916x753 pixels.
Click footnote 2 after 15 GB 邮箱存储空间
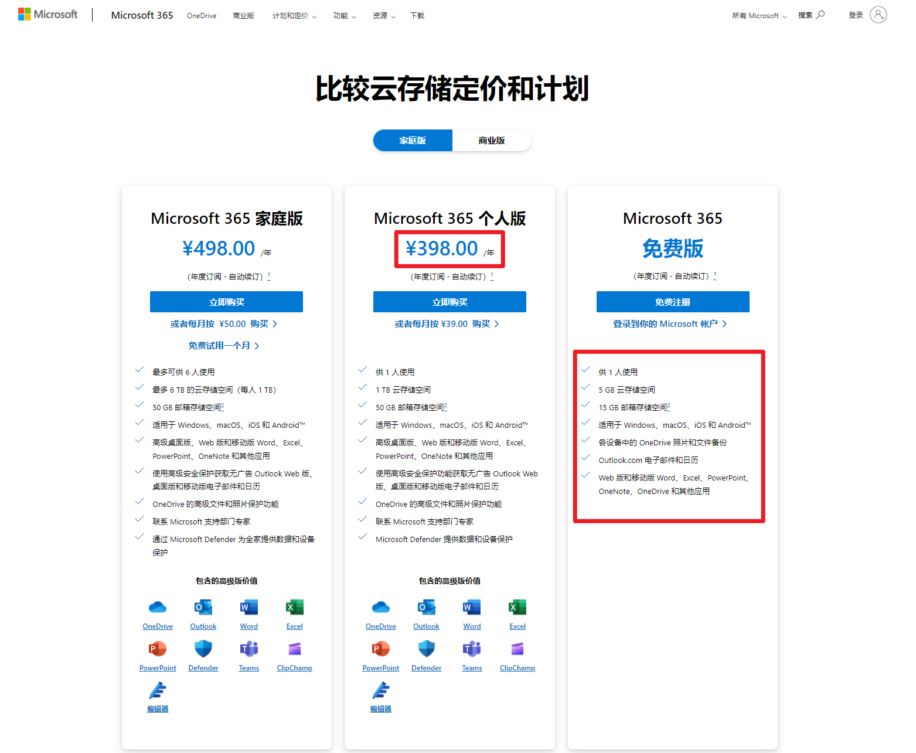point(669,406)
